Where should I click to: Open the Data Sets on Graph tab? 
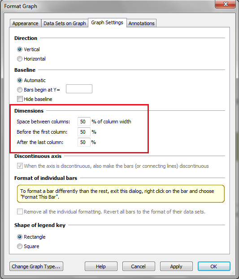(x=65, y=23)
